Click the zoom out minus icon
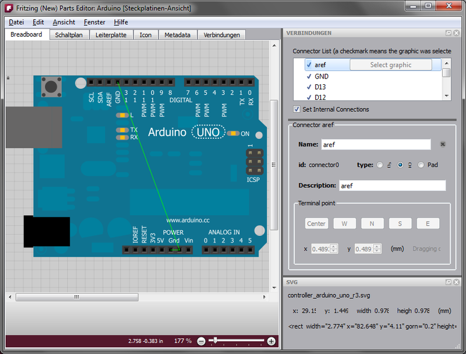This screenshot has height=354, width=466. click(x=201, y=341)
